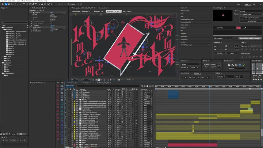263x148 pixels.
Task: Open the View dropdown in Simple Choker
Action: coord(57,29)
